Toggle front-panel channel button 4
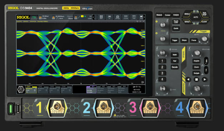 click(162, 79)
